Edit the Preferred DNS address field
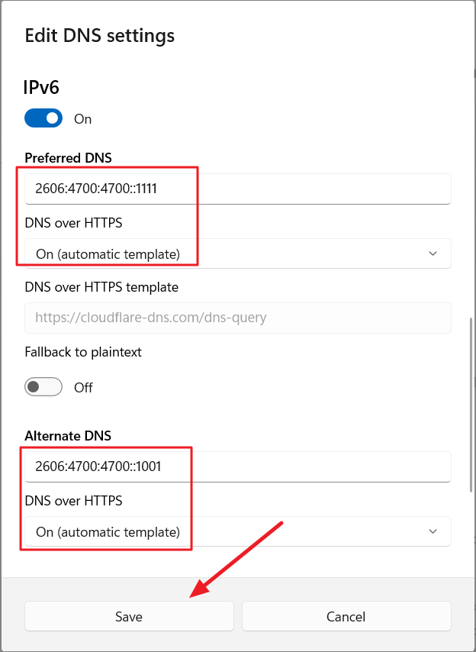This screenshot has width=476, height=652. pyautogui.click(x=237, y=189)
